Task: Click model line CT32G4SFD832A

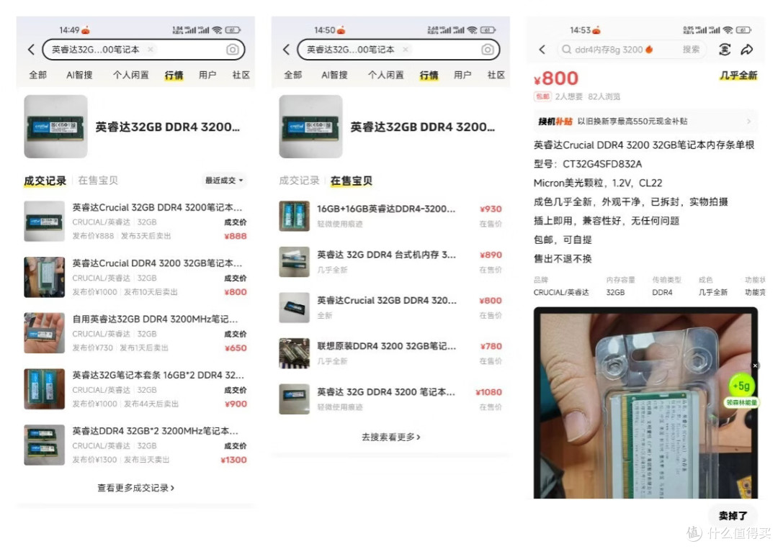Action: click(588, 164)
